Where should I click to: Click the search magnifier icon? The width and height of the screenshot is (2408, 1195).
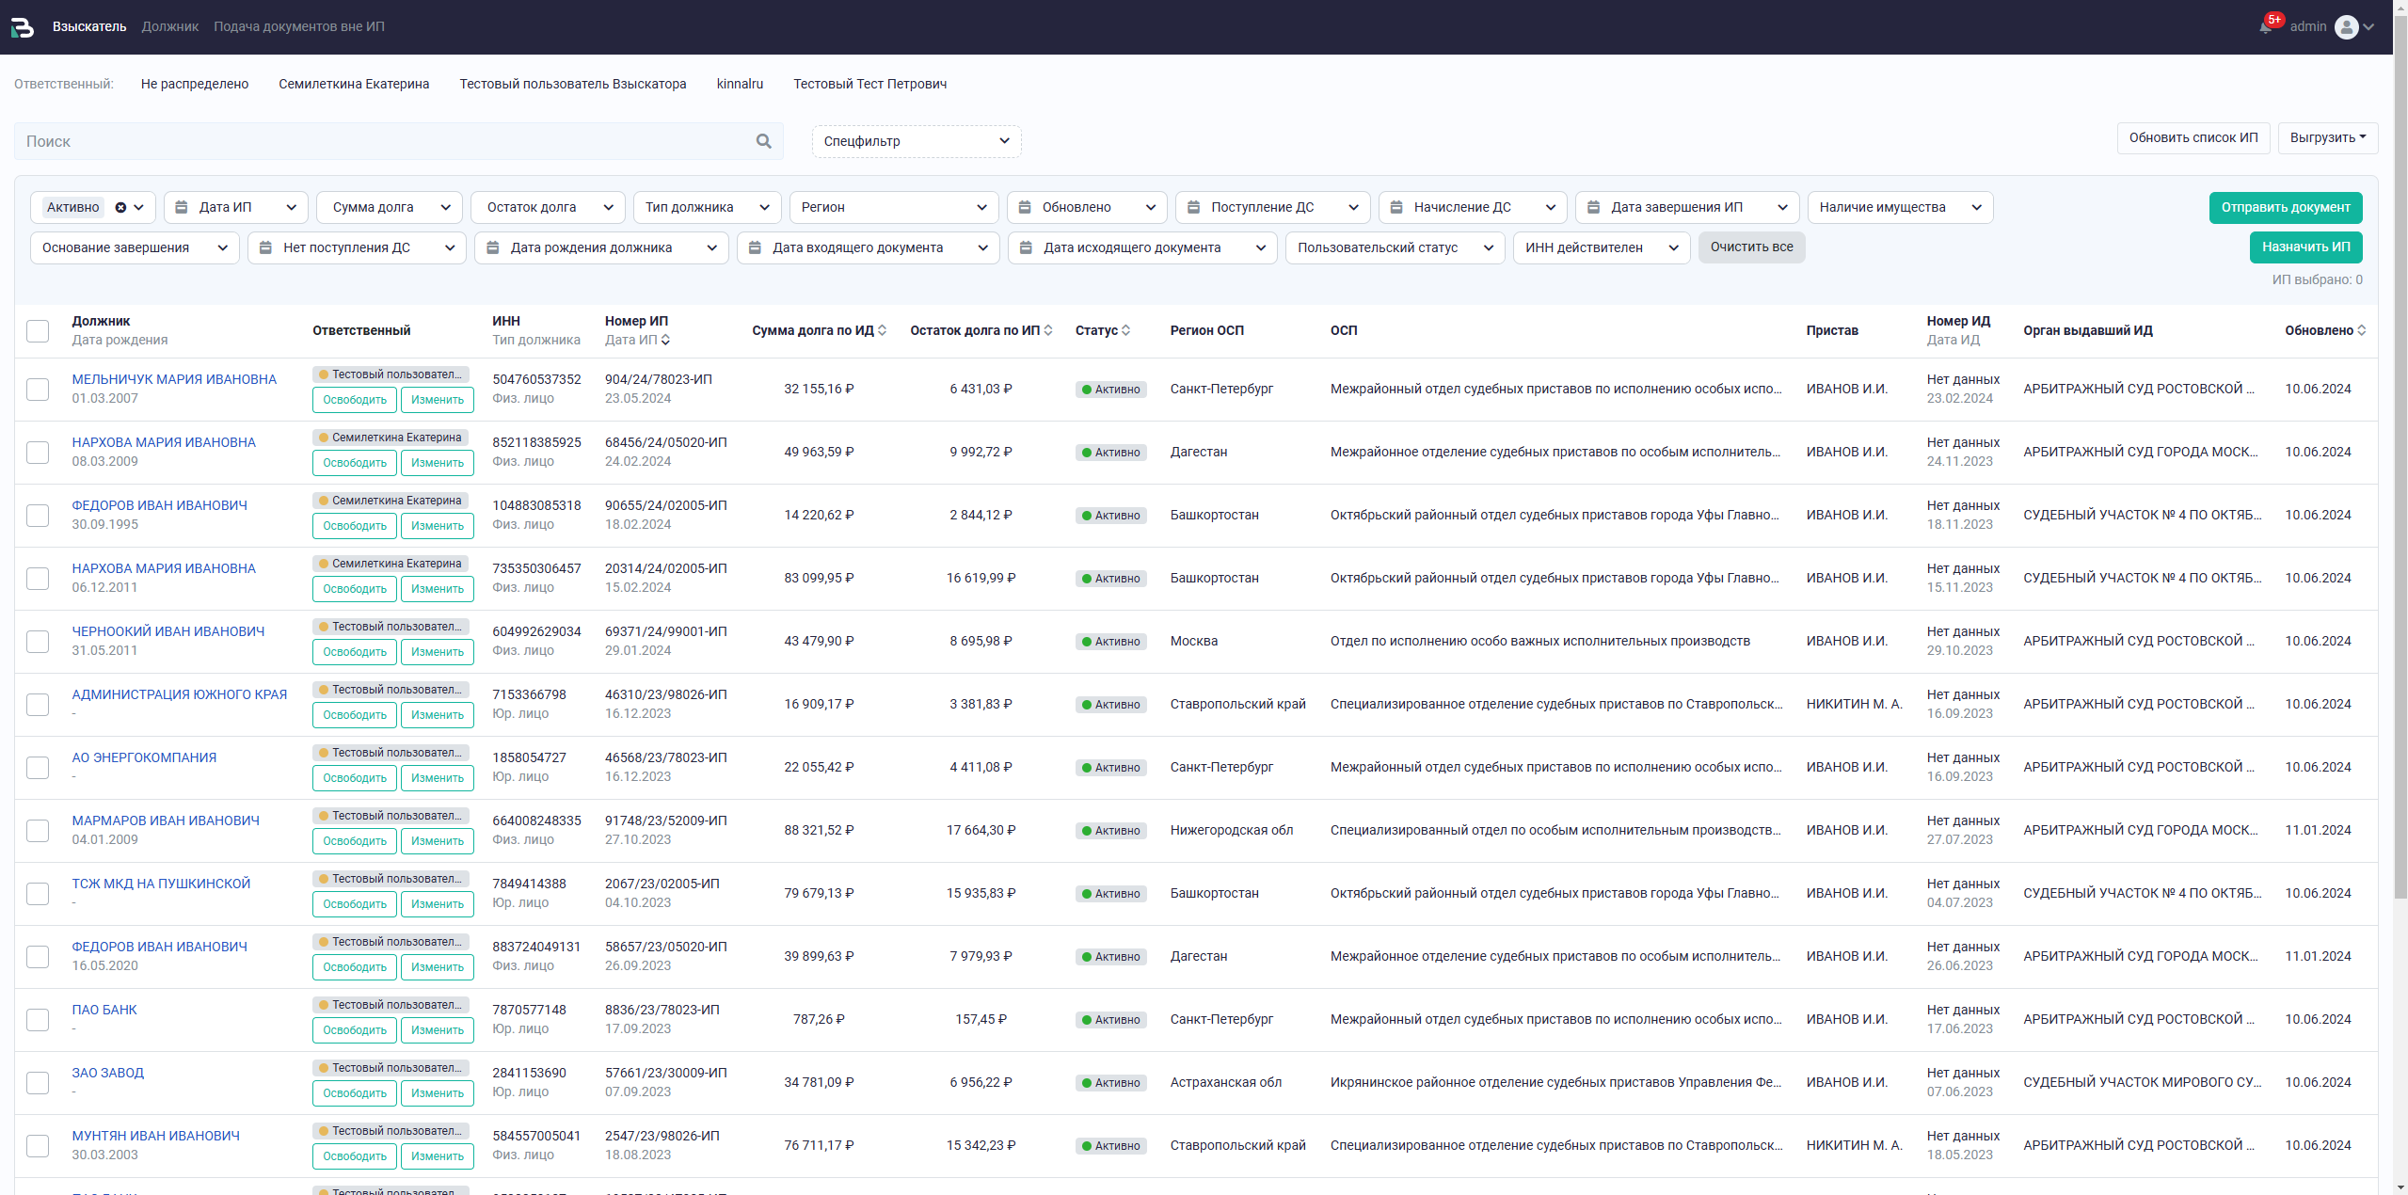click(x=763, y=141)
